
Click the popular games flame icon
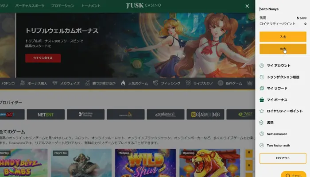point(123,83)
